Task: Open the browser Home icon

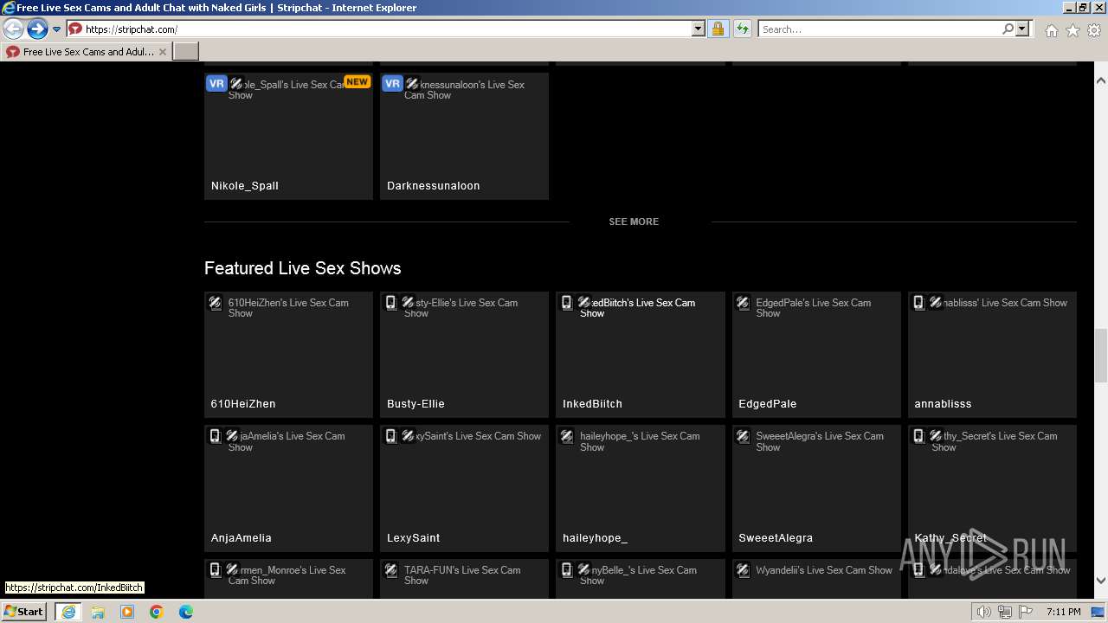Action: click(1051, 30)
